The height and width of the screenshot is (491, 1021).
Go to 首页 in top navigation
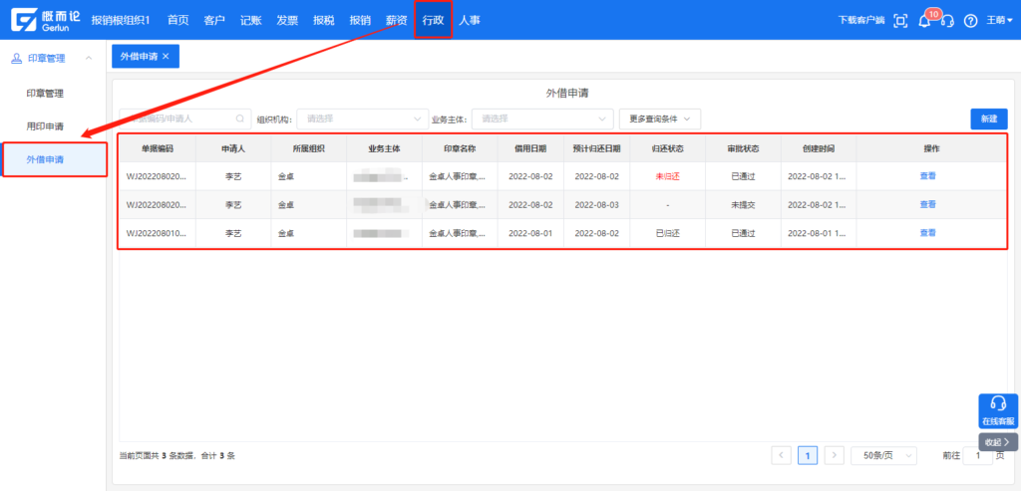tap(177, 20)
